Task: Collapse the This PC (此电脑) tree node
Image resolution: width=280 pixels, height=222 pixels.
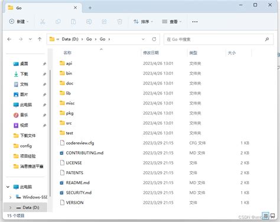Action: pos(8,187)
